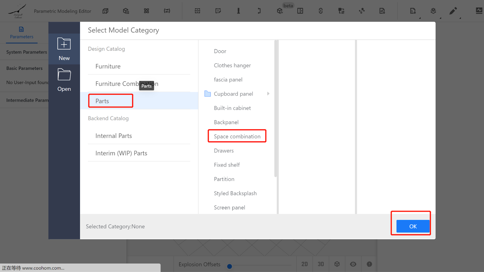
Task: Toggle the eye visibility icon
Action: 353,264
